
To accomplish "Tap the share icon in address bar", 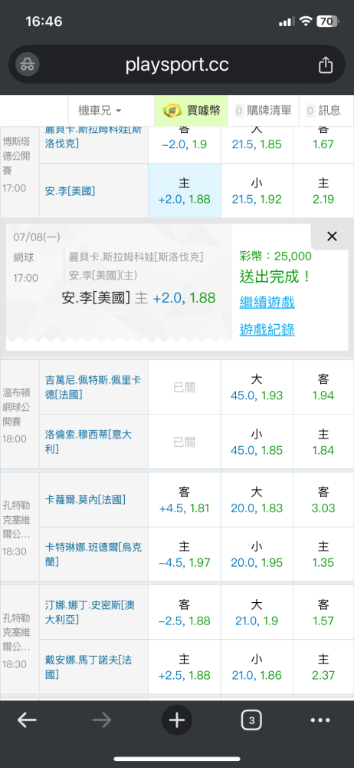I will (326, 65).
